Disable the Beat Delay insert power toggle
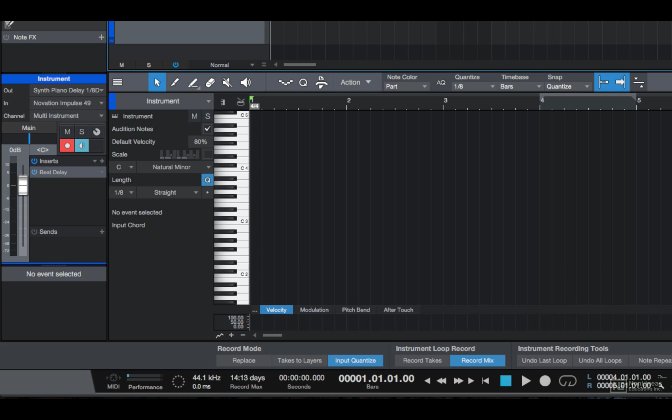Viewport: 672px width, 420px height. pyautogui.click(x=34, y=172)
